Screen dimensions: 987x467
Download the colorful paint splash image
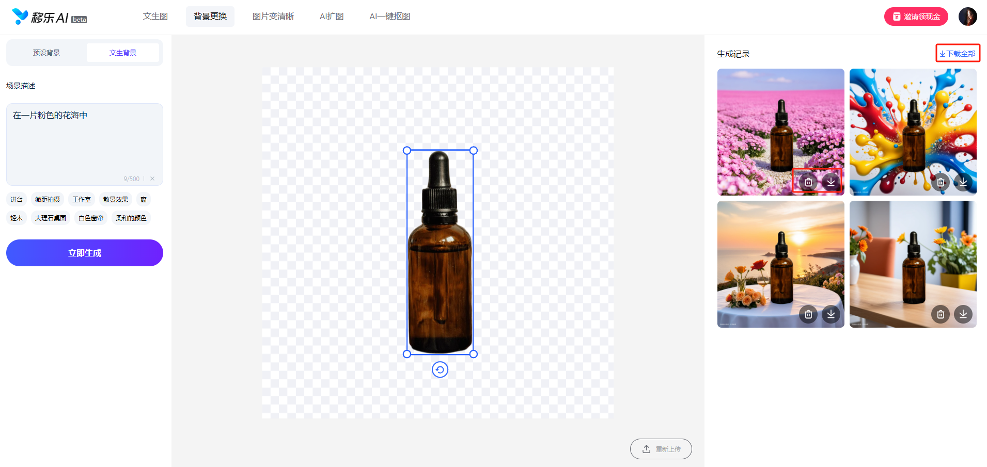963,182
